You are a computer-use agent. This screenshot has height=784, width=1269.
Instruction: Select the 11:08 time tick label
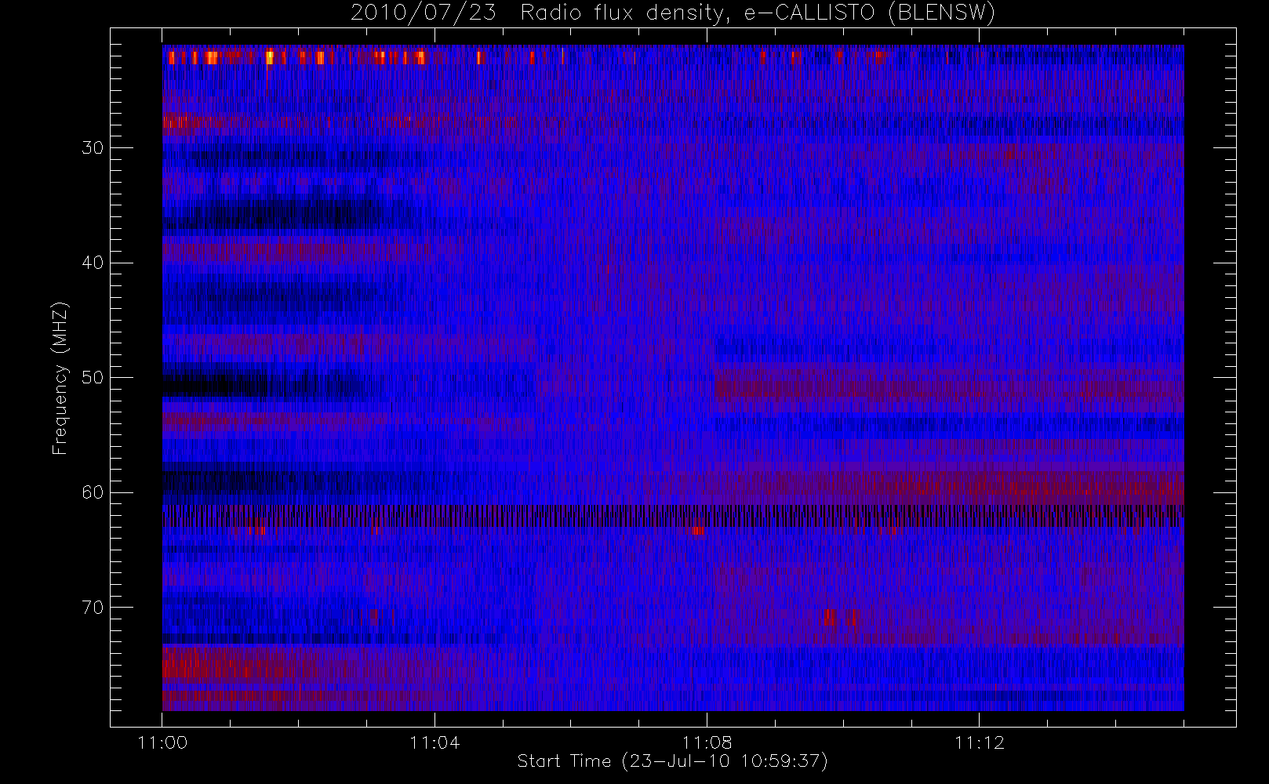pyautogui.click(x=707, y=742)
